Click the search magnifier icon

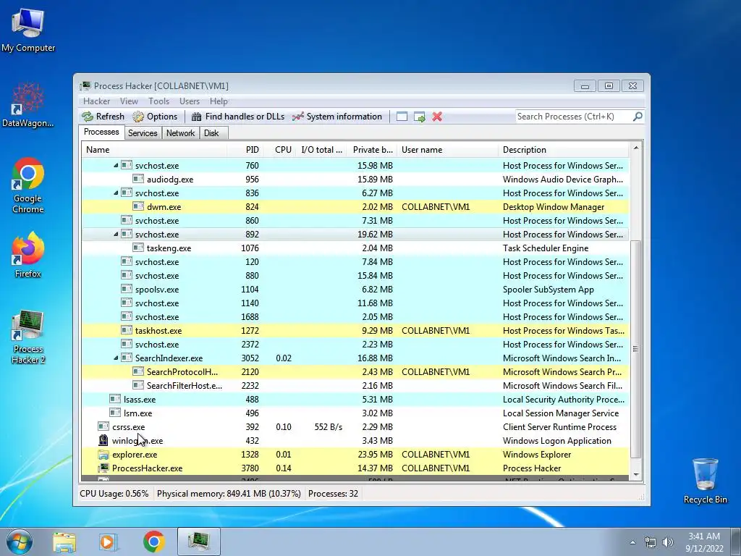point(638,117)
